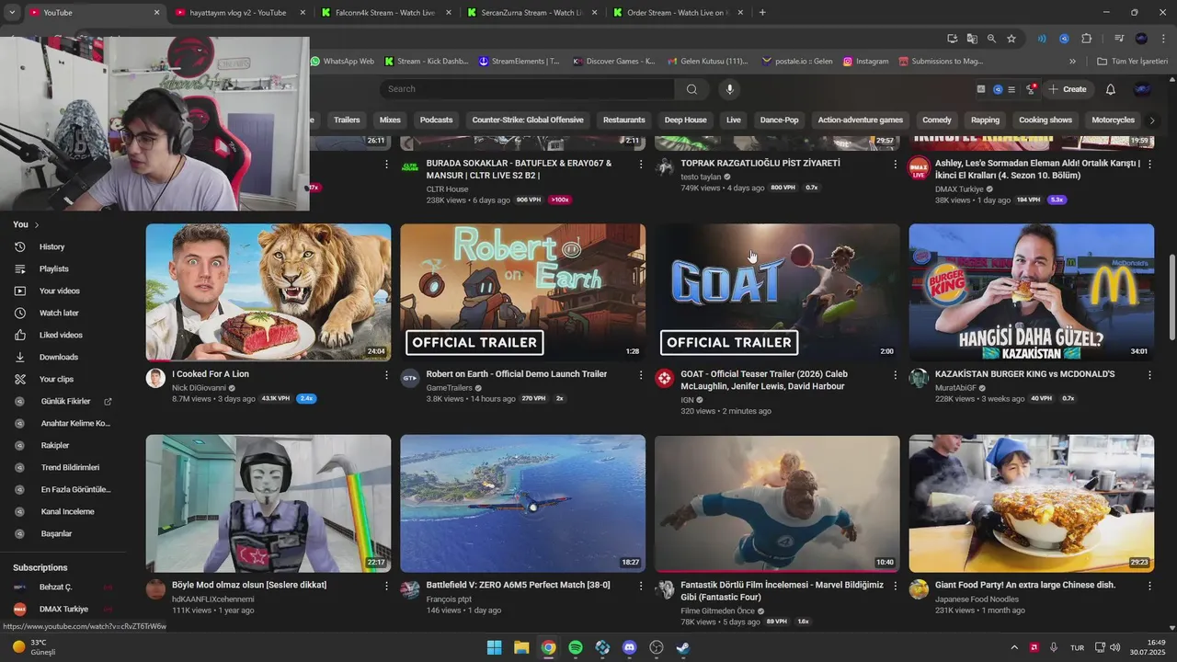
Task: Open the StreamElements bookmark
Action: pos(519,62)
